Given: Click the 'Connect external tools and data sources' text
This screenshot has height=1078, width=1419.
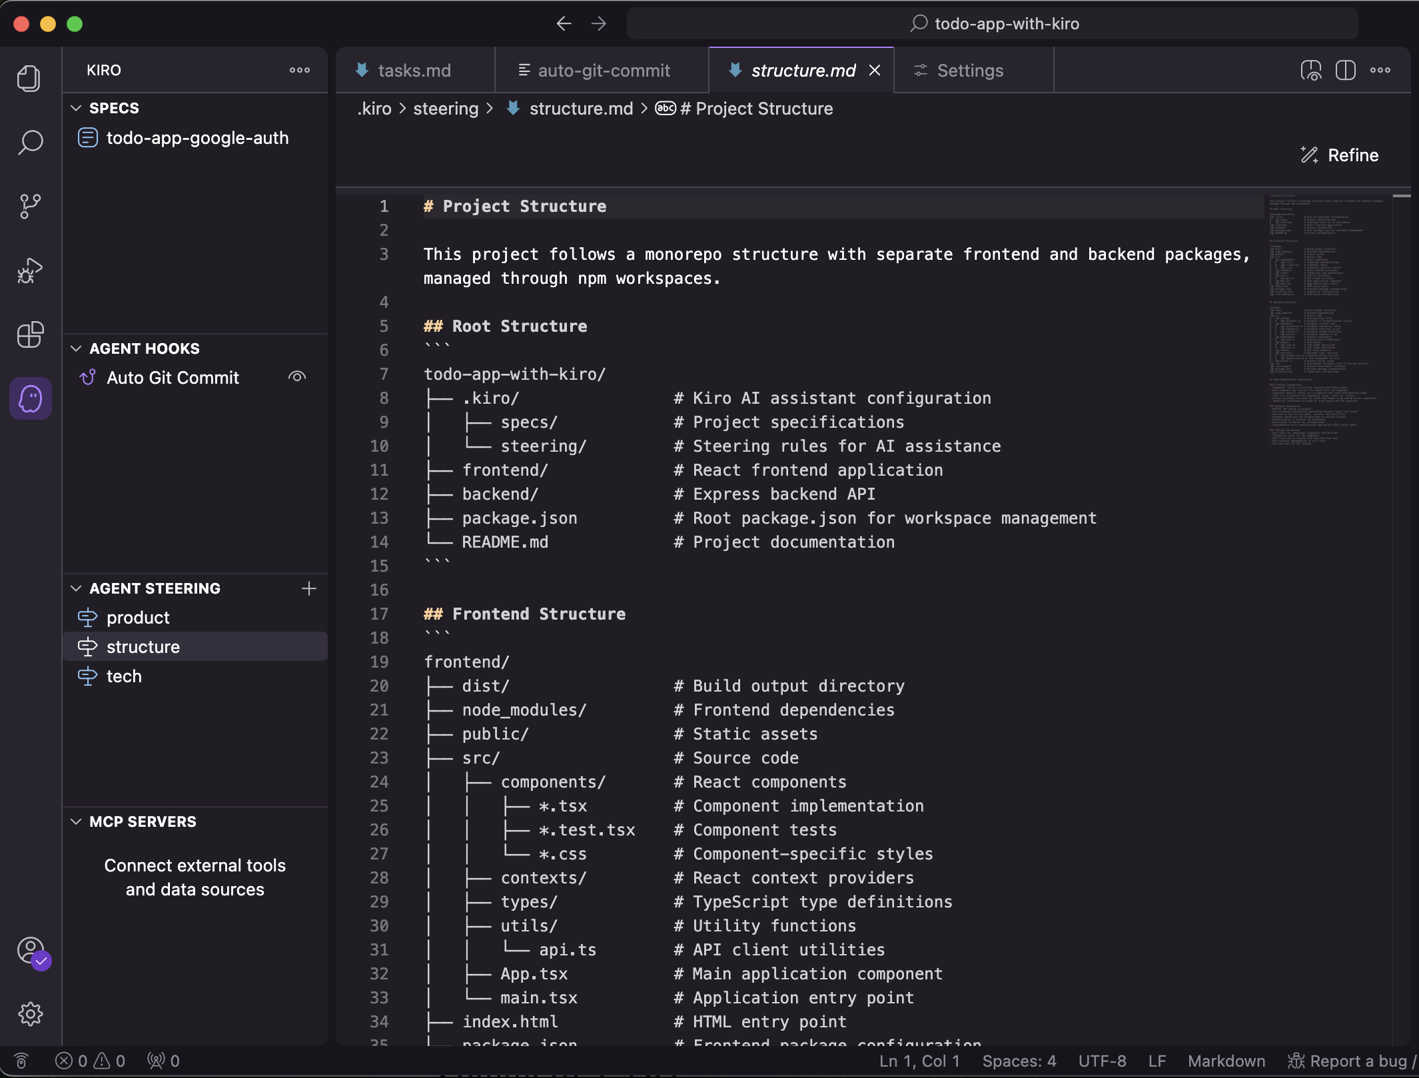Looking at the screenshot, I should tap(195, 877).
